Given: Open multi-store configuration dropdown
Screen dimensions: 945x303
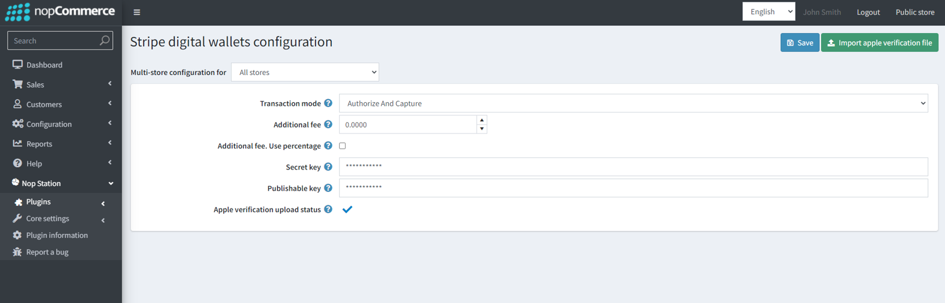Looking at the screenshot, I should 305,72.
